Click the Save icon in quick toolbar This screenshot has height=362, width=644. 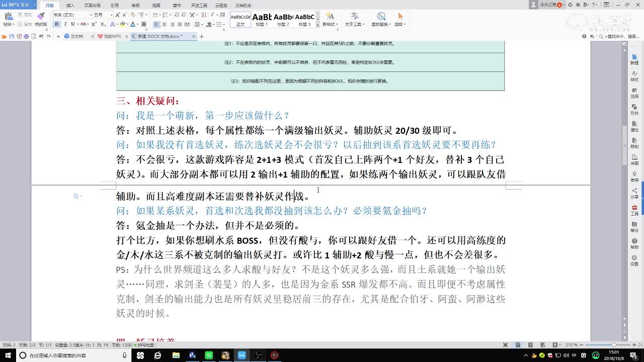click(x=12, y=36)
